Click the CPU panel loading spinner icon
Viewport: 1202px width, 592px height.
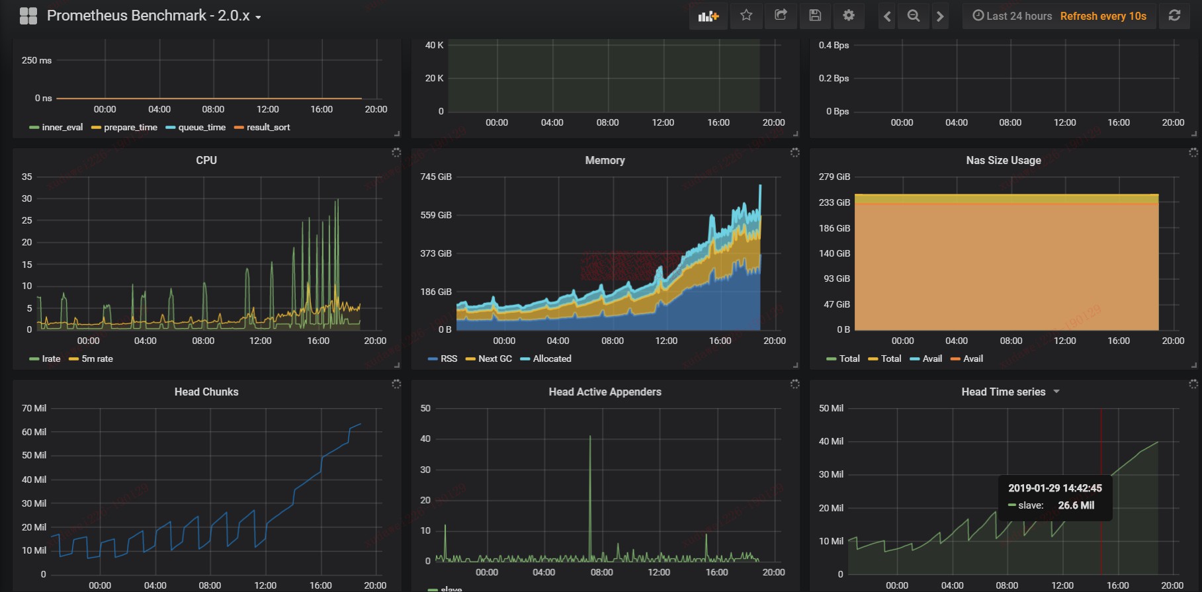(396, 152)
